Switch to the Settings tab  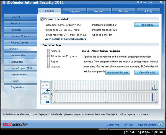(x=50, y=11)
